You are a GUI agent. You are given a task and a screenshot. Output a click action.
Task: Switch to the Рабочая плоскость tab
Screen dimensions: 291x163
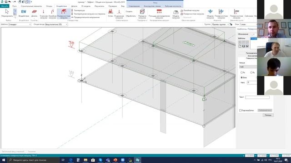pyautogui.click(x=173, y=6)
